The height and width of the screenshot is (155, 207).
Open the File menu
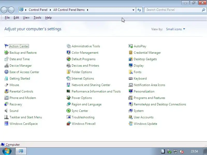coord(7,18)
